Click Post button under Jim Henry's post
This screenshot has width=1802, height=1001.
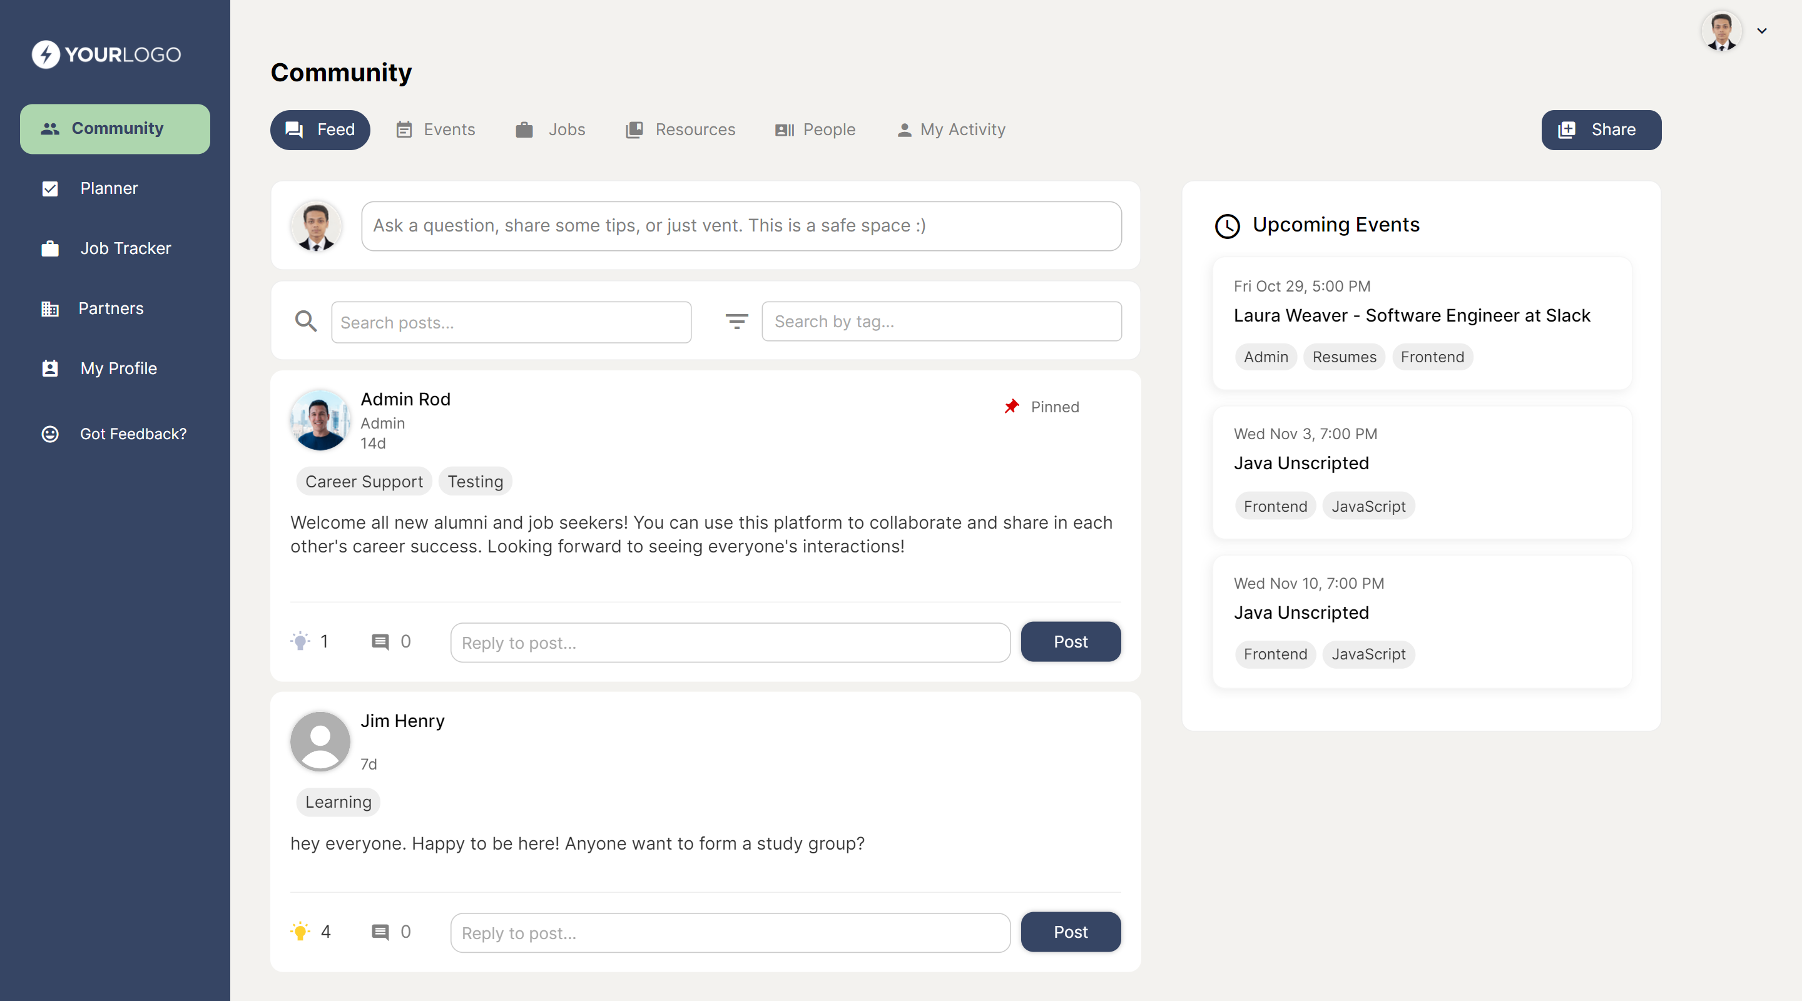[x=1071, y=932]
